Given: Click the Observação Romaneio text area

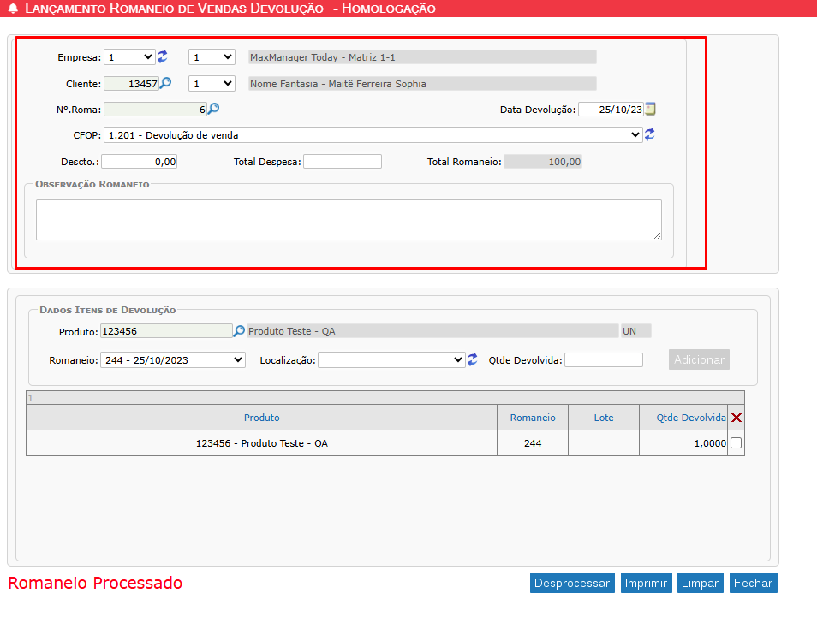Looking at the screenshot, I should (349, 220).
